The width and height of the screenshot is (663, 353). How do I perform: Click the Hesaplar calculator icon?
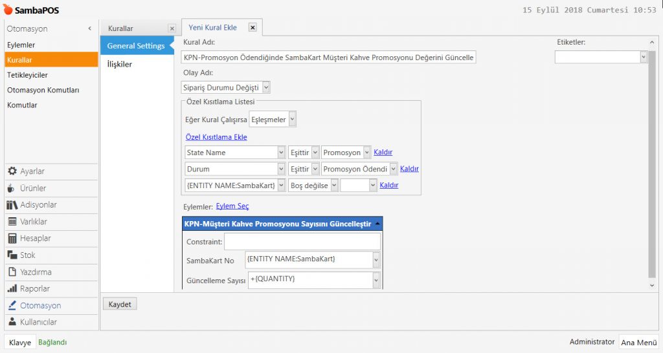[x=12, y=239]
